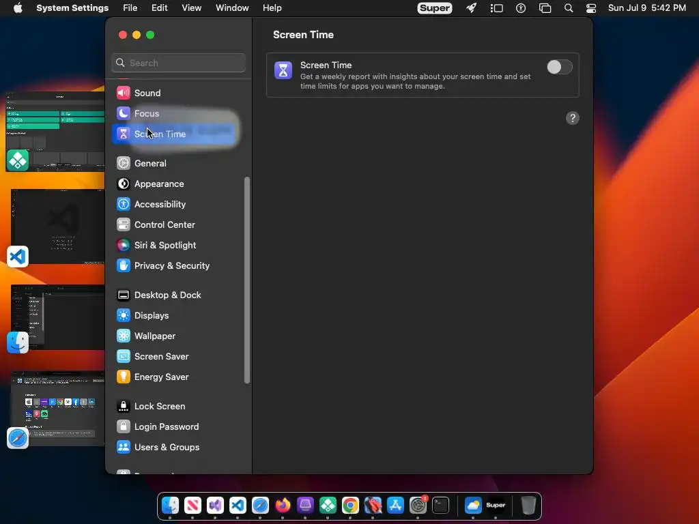
Task: Open the Window menu
Action: tap(232, 8)
